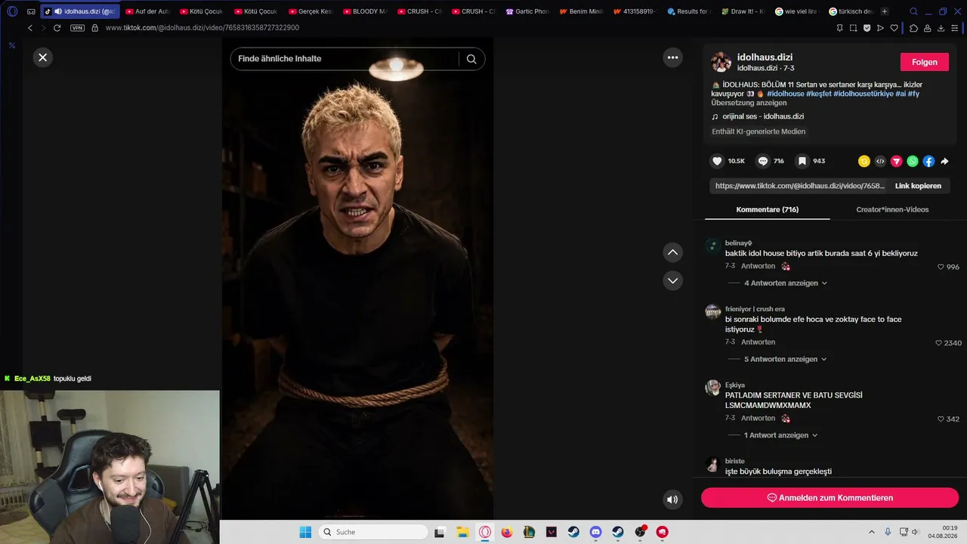Go to the next video with down arrow
This screenshot has width=967, height=544.
(x=672, y=280)
